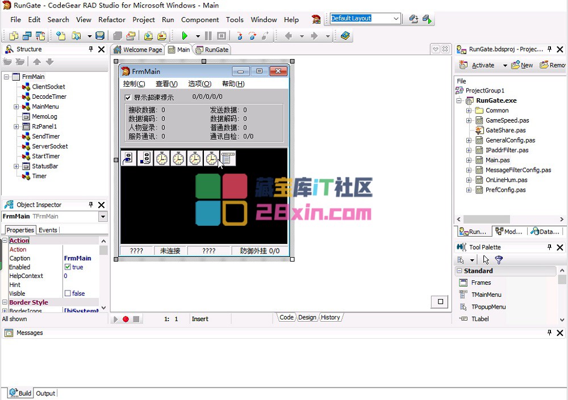Image resolution: width=568 pixels, height=400 pixels.
Task: Expand Main.pas in Project Manager
Action: pyautogui.click(x=469, y=160)
